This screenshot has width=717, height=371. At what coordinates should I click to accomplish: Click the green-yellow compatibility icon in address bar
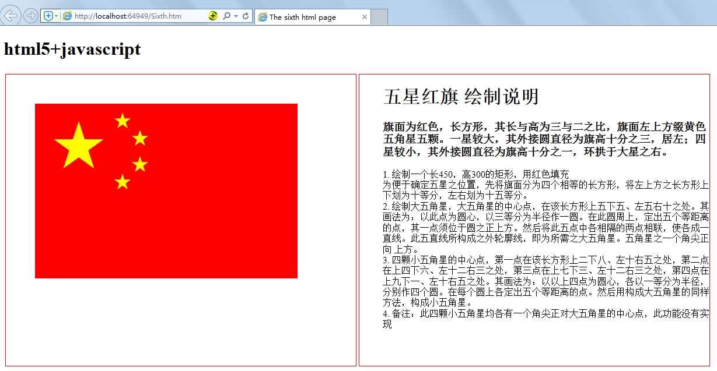click(x=213, y=16)
